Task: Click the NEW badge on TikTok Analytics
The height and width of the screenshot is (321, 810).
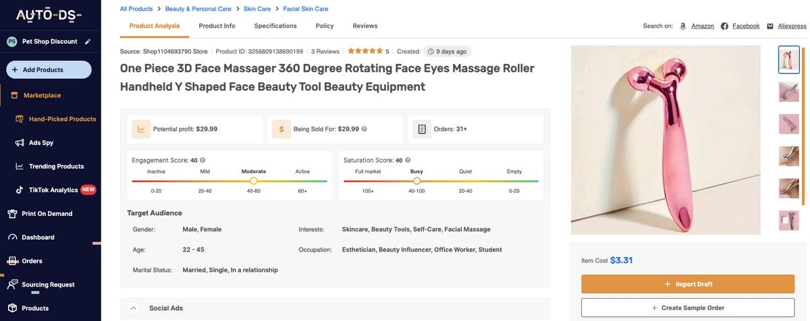Action: click(88, 190)
